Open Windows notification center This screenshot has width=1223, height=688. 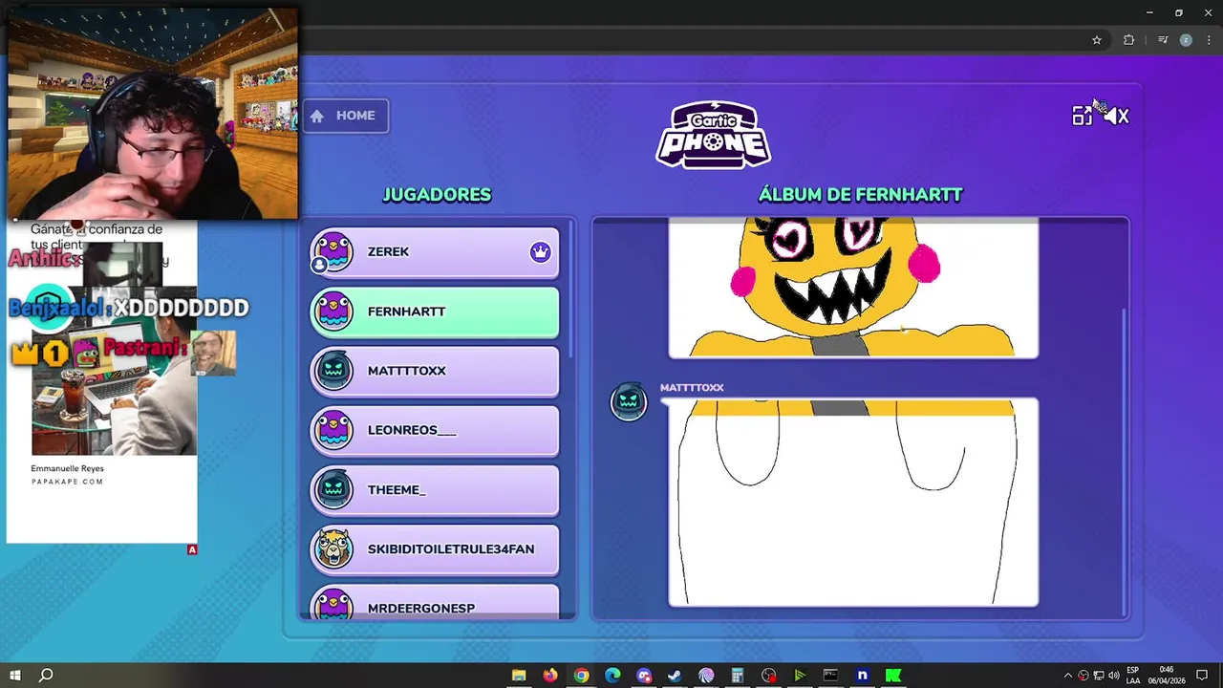[1202, 676]
